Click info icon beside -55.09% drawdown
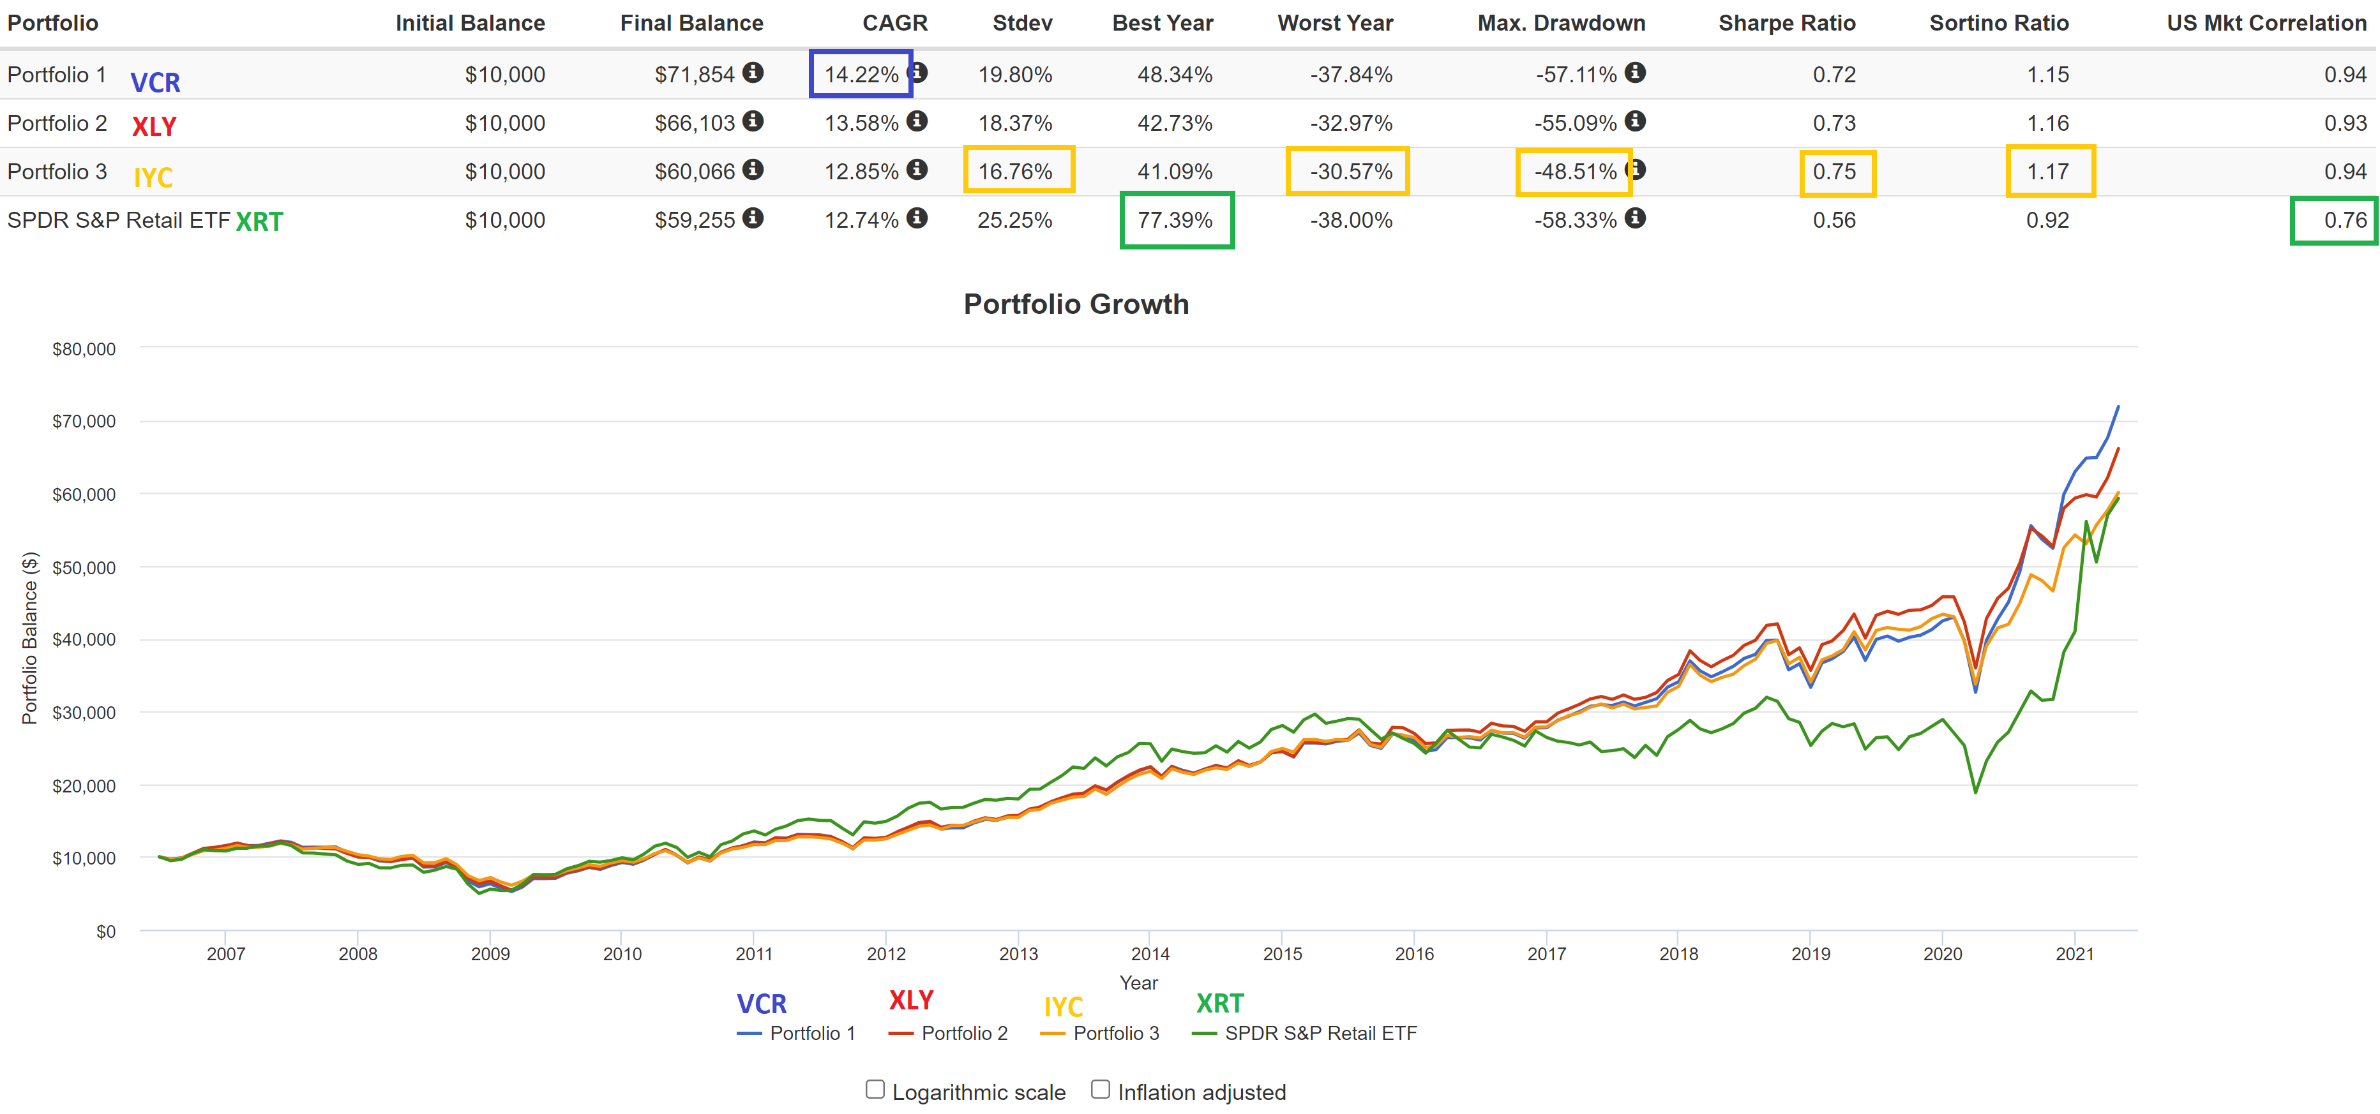The height and width of the screenshot is (1114, 2380). [1636, 121]
